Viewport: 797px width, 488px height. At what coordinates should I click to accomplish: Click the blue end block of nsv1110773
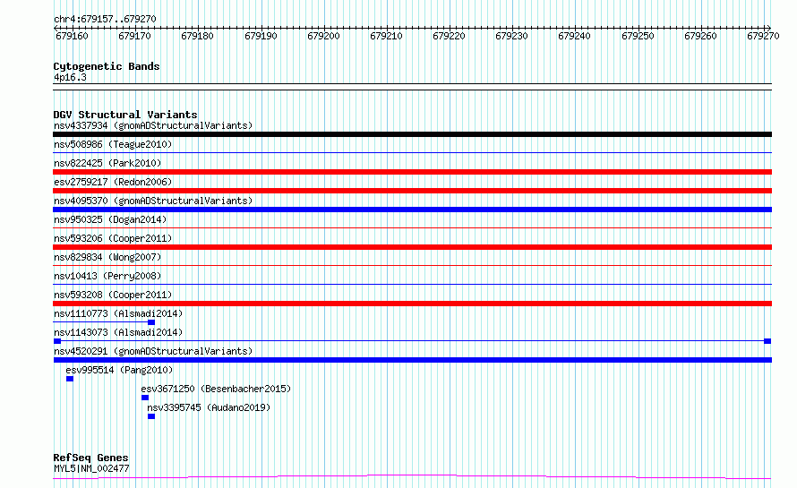click(x=151, y=322)
